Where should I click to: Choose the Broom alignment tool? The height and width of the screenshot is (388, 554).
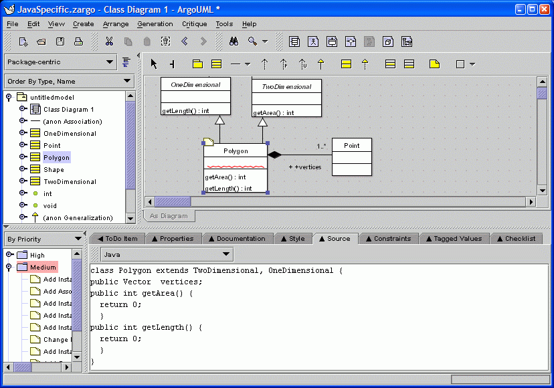coord(172,64)
